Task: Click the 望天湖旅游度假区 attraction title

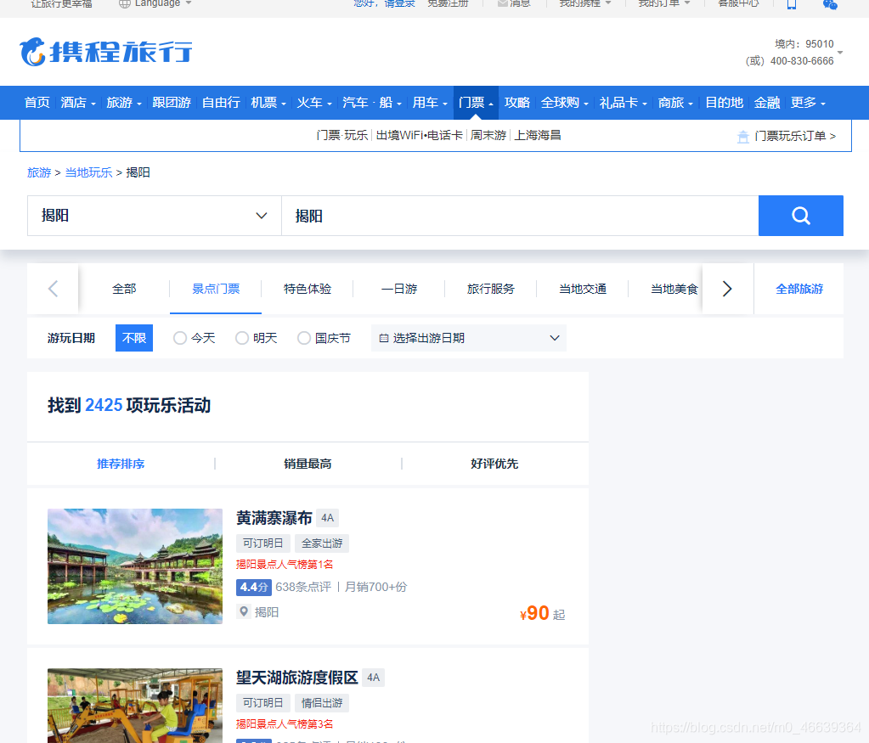Action: 297,677
